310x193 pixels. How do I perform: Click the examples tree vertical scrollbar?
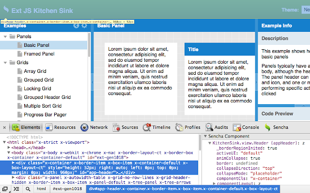click(89, 45)
